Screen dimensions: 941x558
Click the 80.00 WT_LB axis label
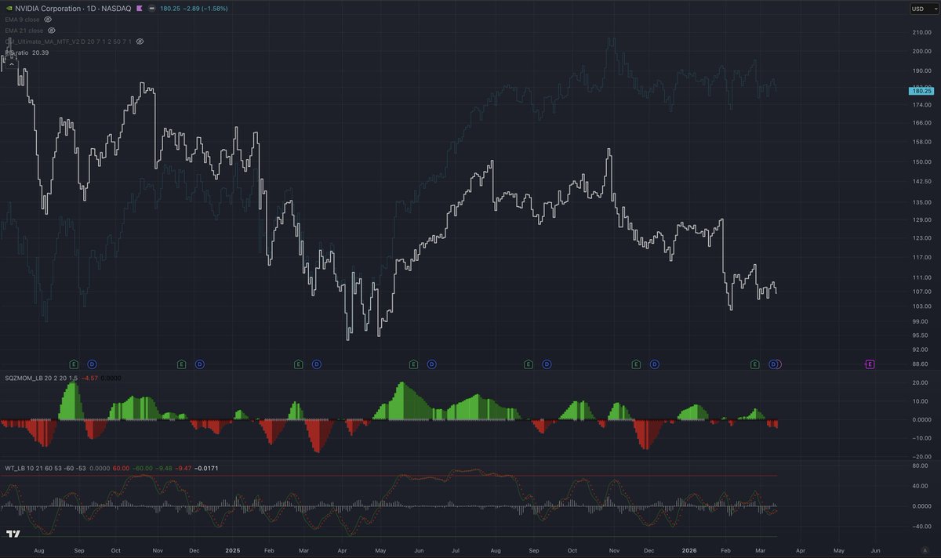point(921,466)
